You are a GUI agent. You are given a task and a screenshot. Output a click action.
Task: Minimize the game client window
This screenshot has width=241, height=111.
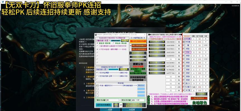click(226, 2)
